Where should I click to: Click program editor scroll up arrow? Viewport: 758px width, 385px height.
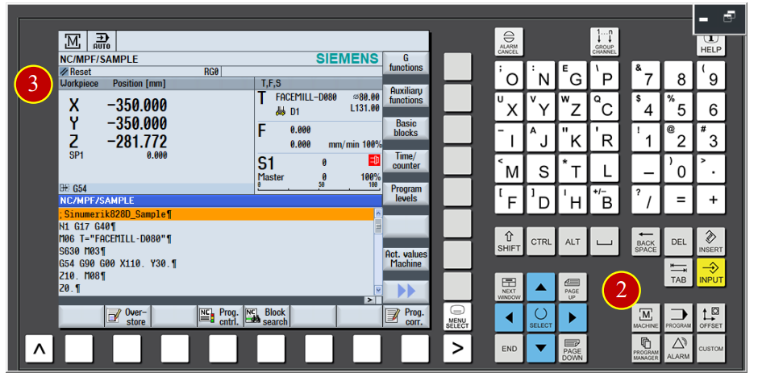[378, 213]
